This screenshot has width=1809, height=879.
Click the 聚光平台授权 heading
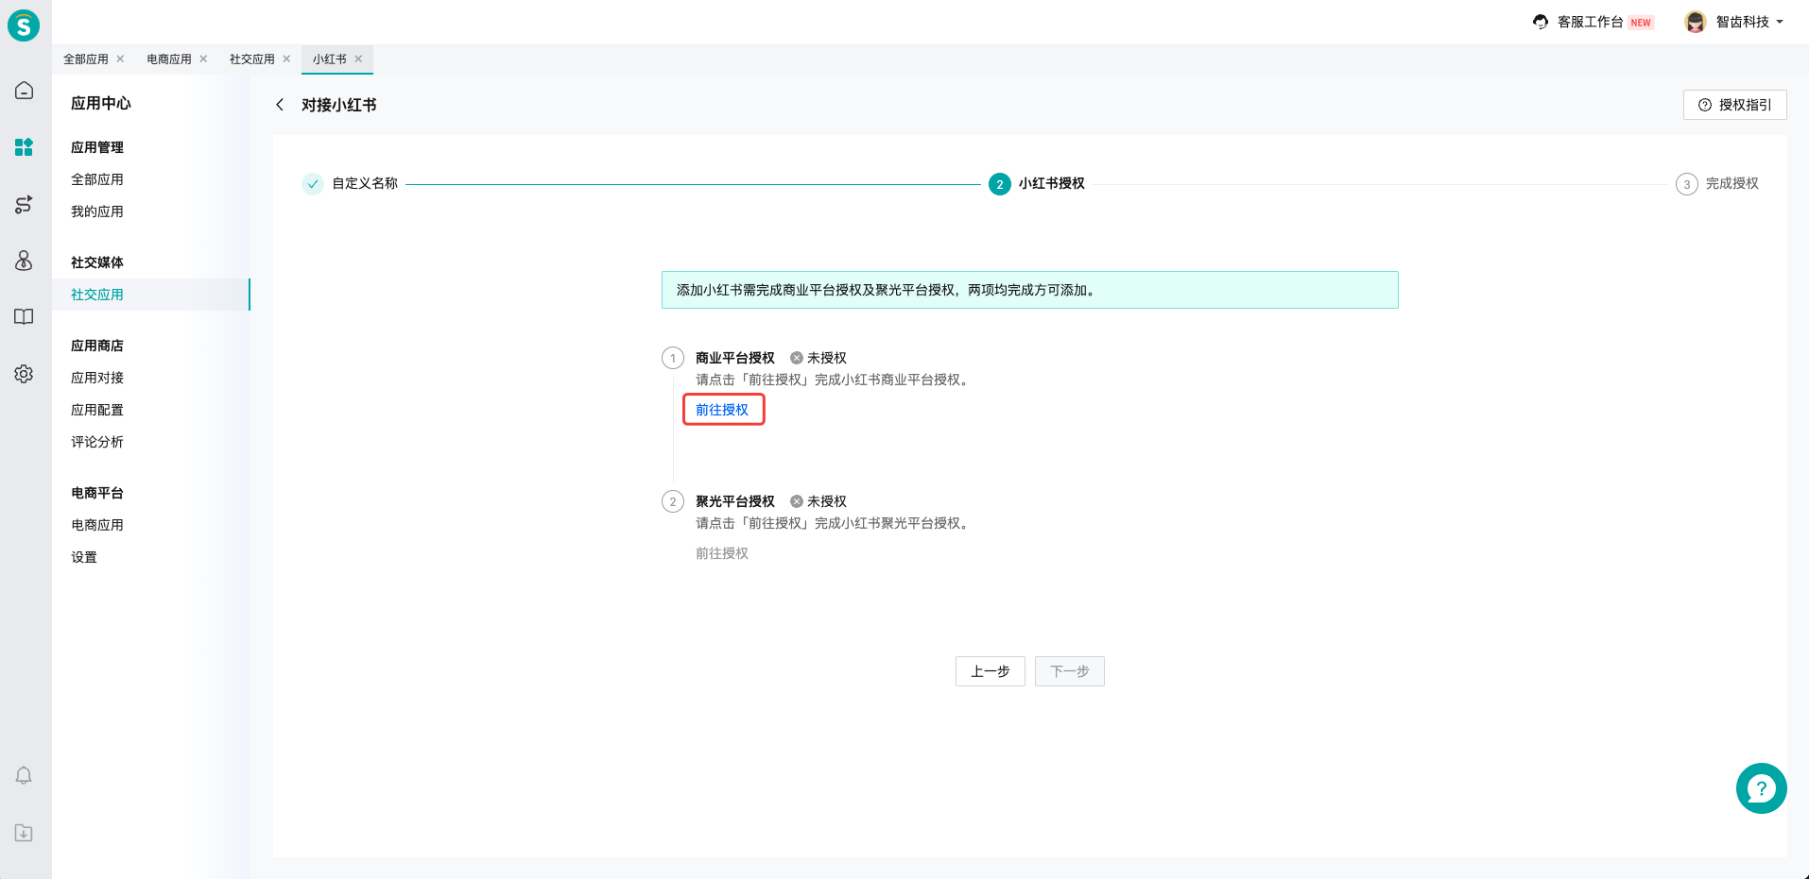coord(735,501)
